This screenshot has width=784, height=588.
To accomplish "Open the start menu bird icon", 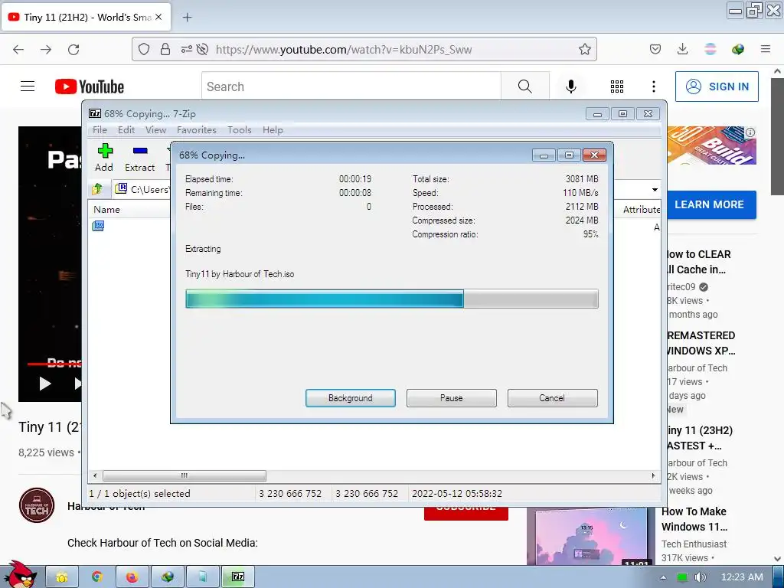I will pyautogui.click(x=20, y=574).
